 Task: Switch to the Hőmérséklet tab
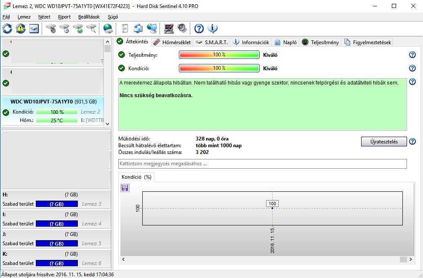[172, 42]
